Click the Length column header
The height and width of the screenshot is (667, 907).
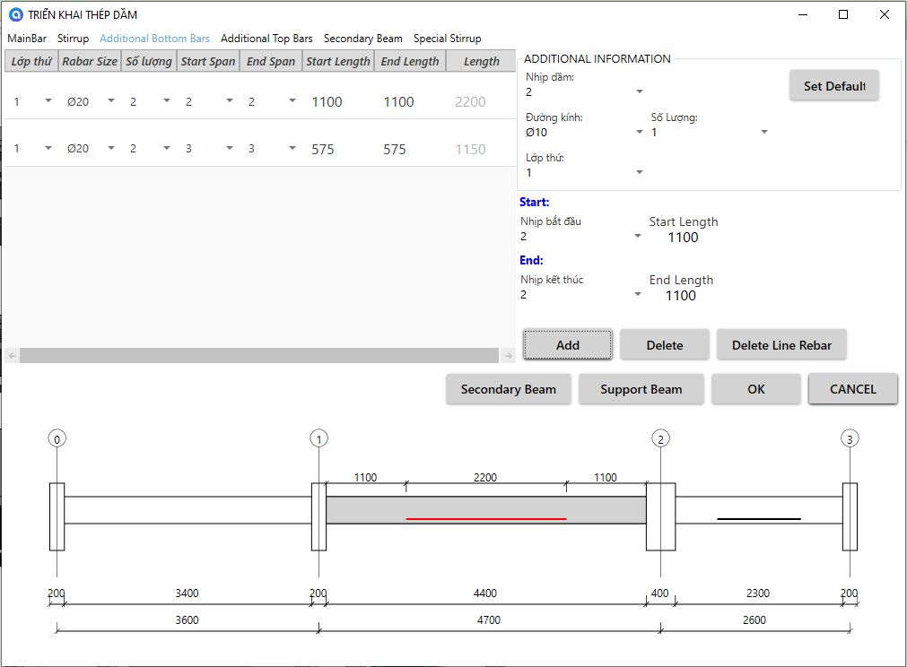[481, 61]
